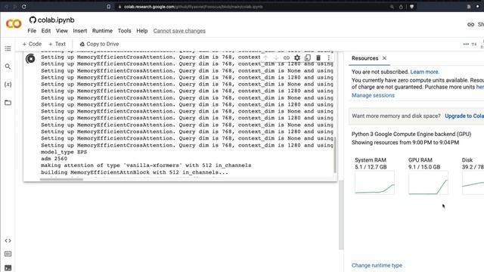
Task: Copy link to the cell
Action: coord(287,57)
